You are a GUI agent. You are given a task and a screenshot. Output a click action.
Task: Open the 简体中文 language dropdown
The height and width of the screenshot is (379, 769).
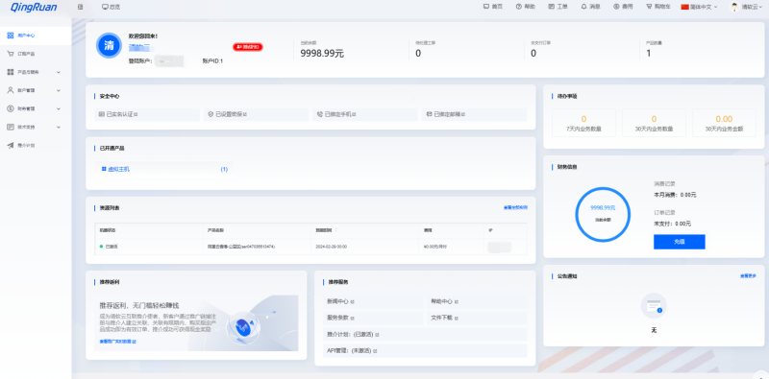tap(699, 7)
